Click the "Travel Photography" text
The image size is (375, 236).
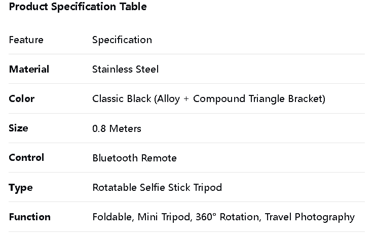[x=310, y=217]
